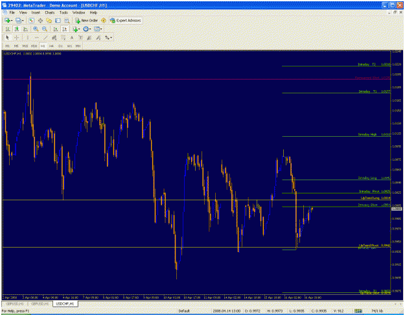Open the Help menu
405x315 pixels.
click(x=93, y=12)
